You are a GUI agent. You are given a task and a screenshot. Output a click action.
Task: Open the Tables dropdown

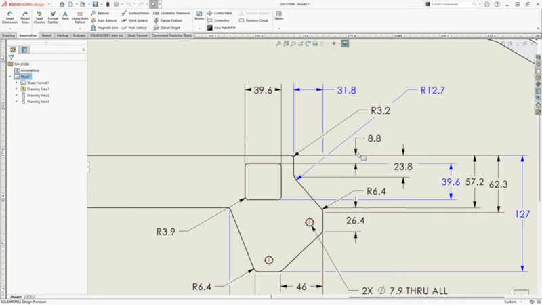279,28
